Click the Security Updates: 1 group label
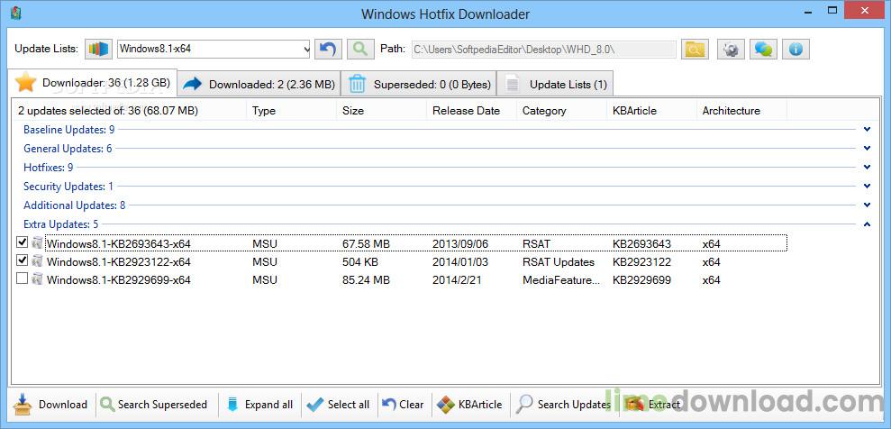891x429 pixels. [x=68, y=186]
